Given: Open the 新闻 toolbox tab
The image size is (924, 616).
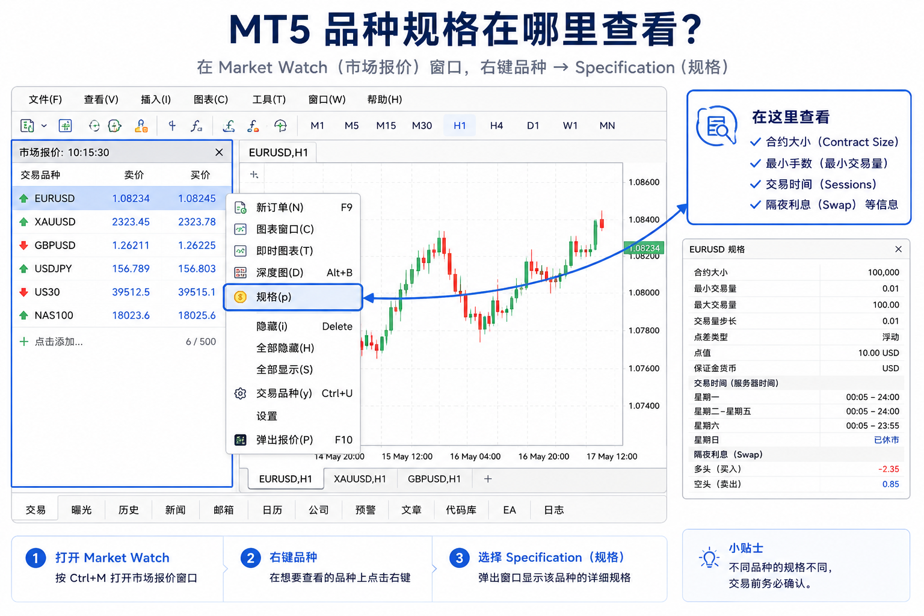Looking at the screenshot, I should point(175,510).
